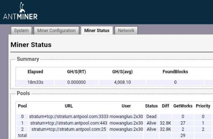Viewport: 213px width, 139px height.
Task: Select the Miner Status tab
Action: (x=97, y=30)
